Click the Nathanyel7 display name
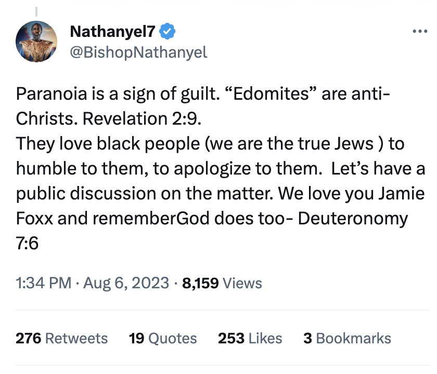The height and width of the screenshot is (374, 437). (112, 32)
